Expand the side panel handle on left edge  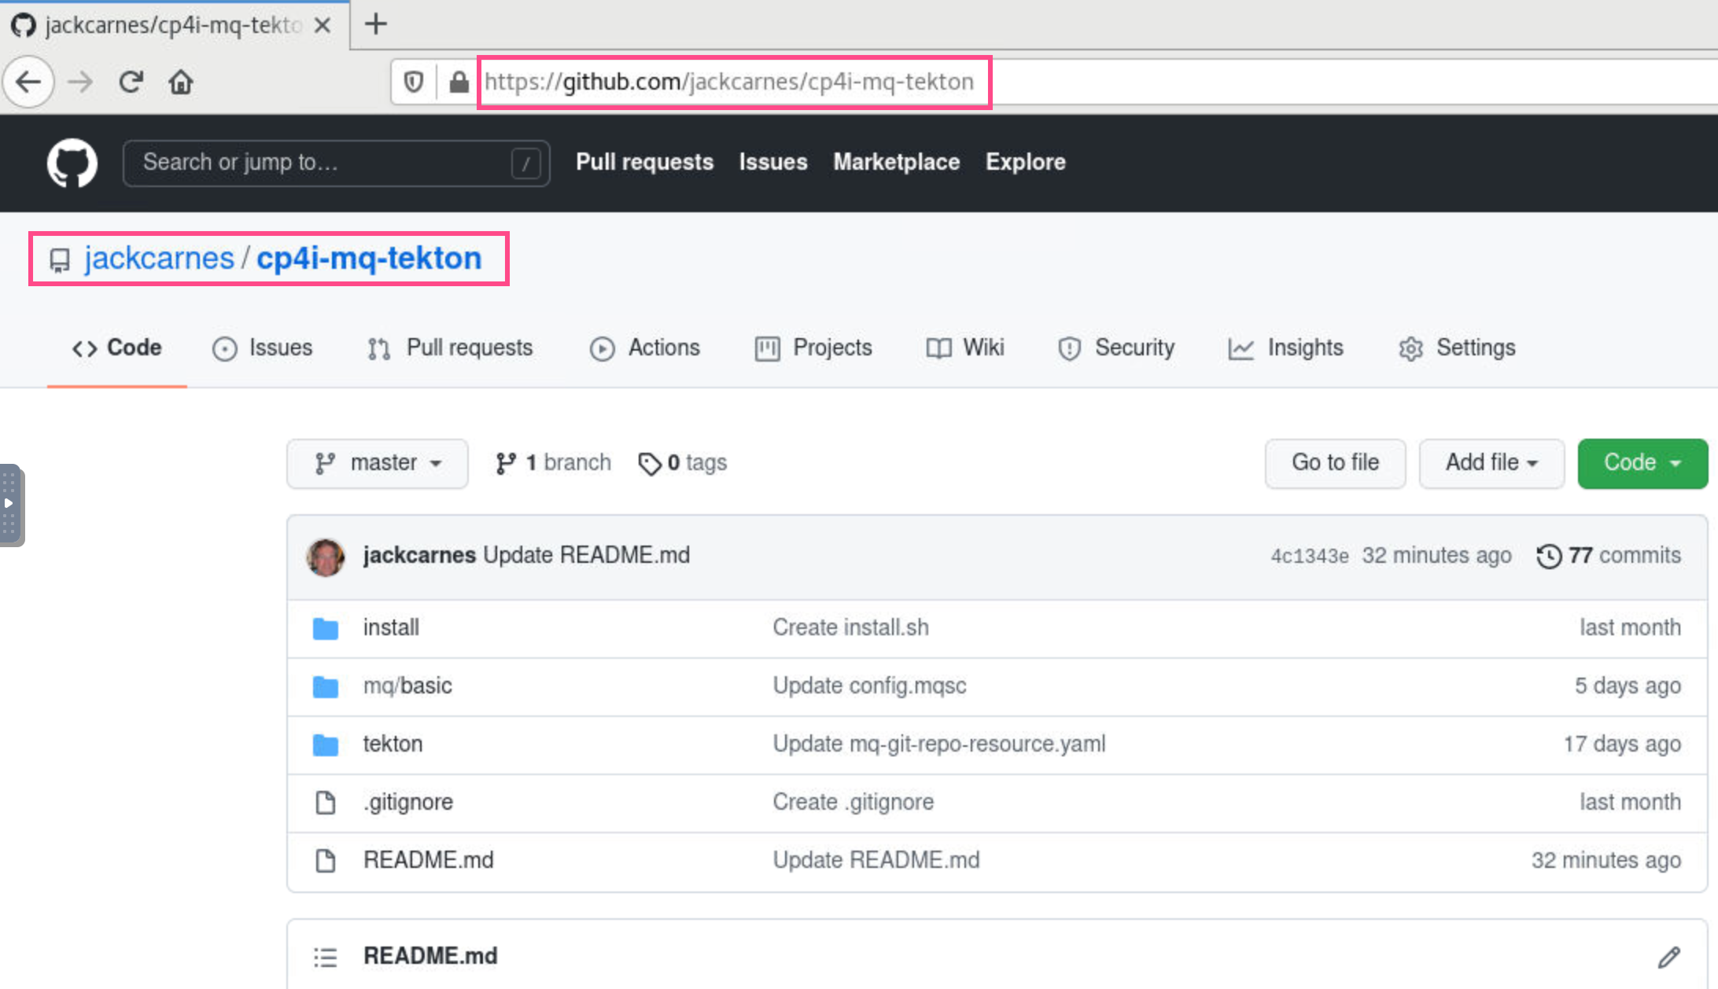coord(11,506)
